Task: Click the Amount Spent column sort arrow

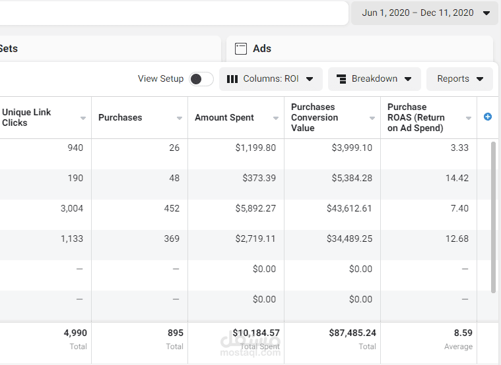Action: point(276,119)
